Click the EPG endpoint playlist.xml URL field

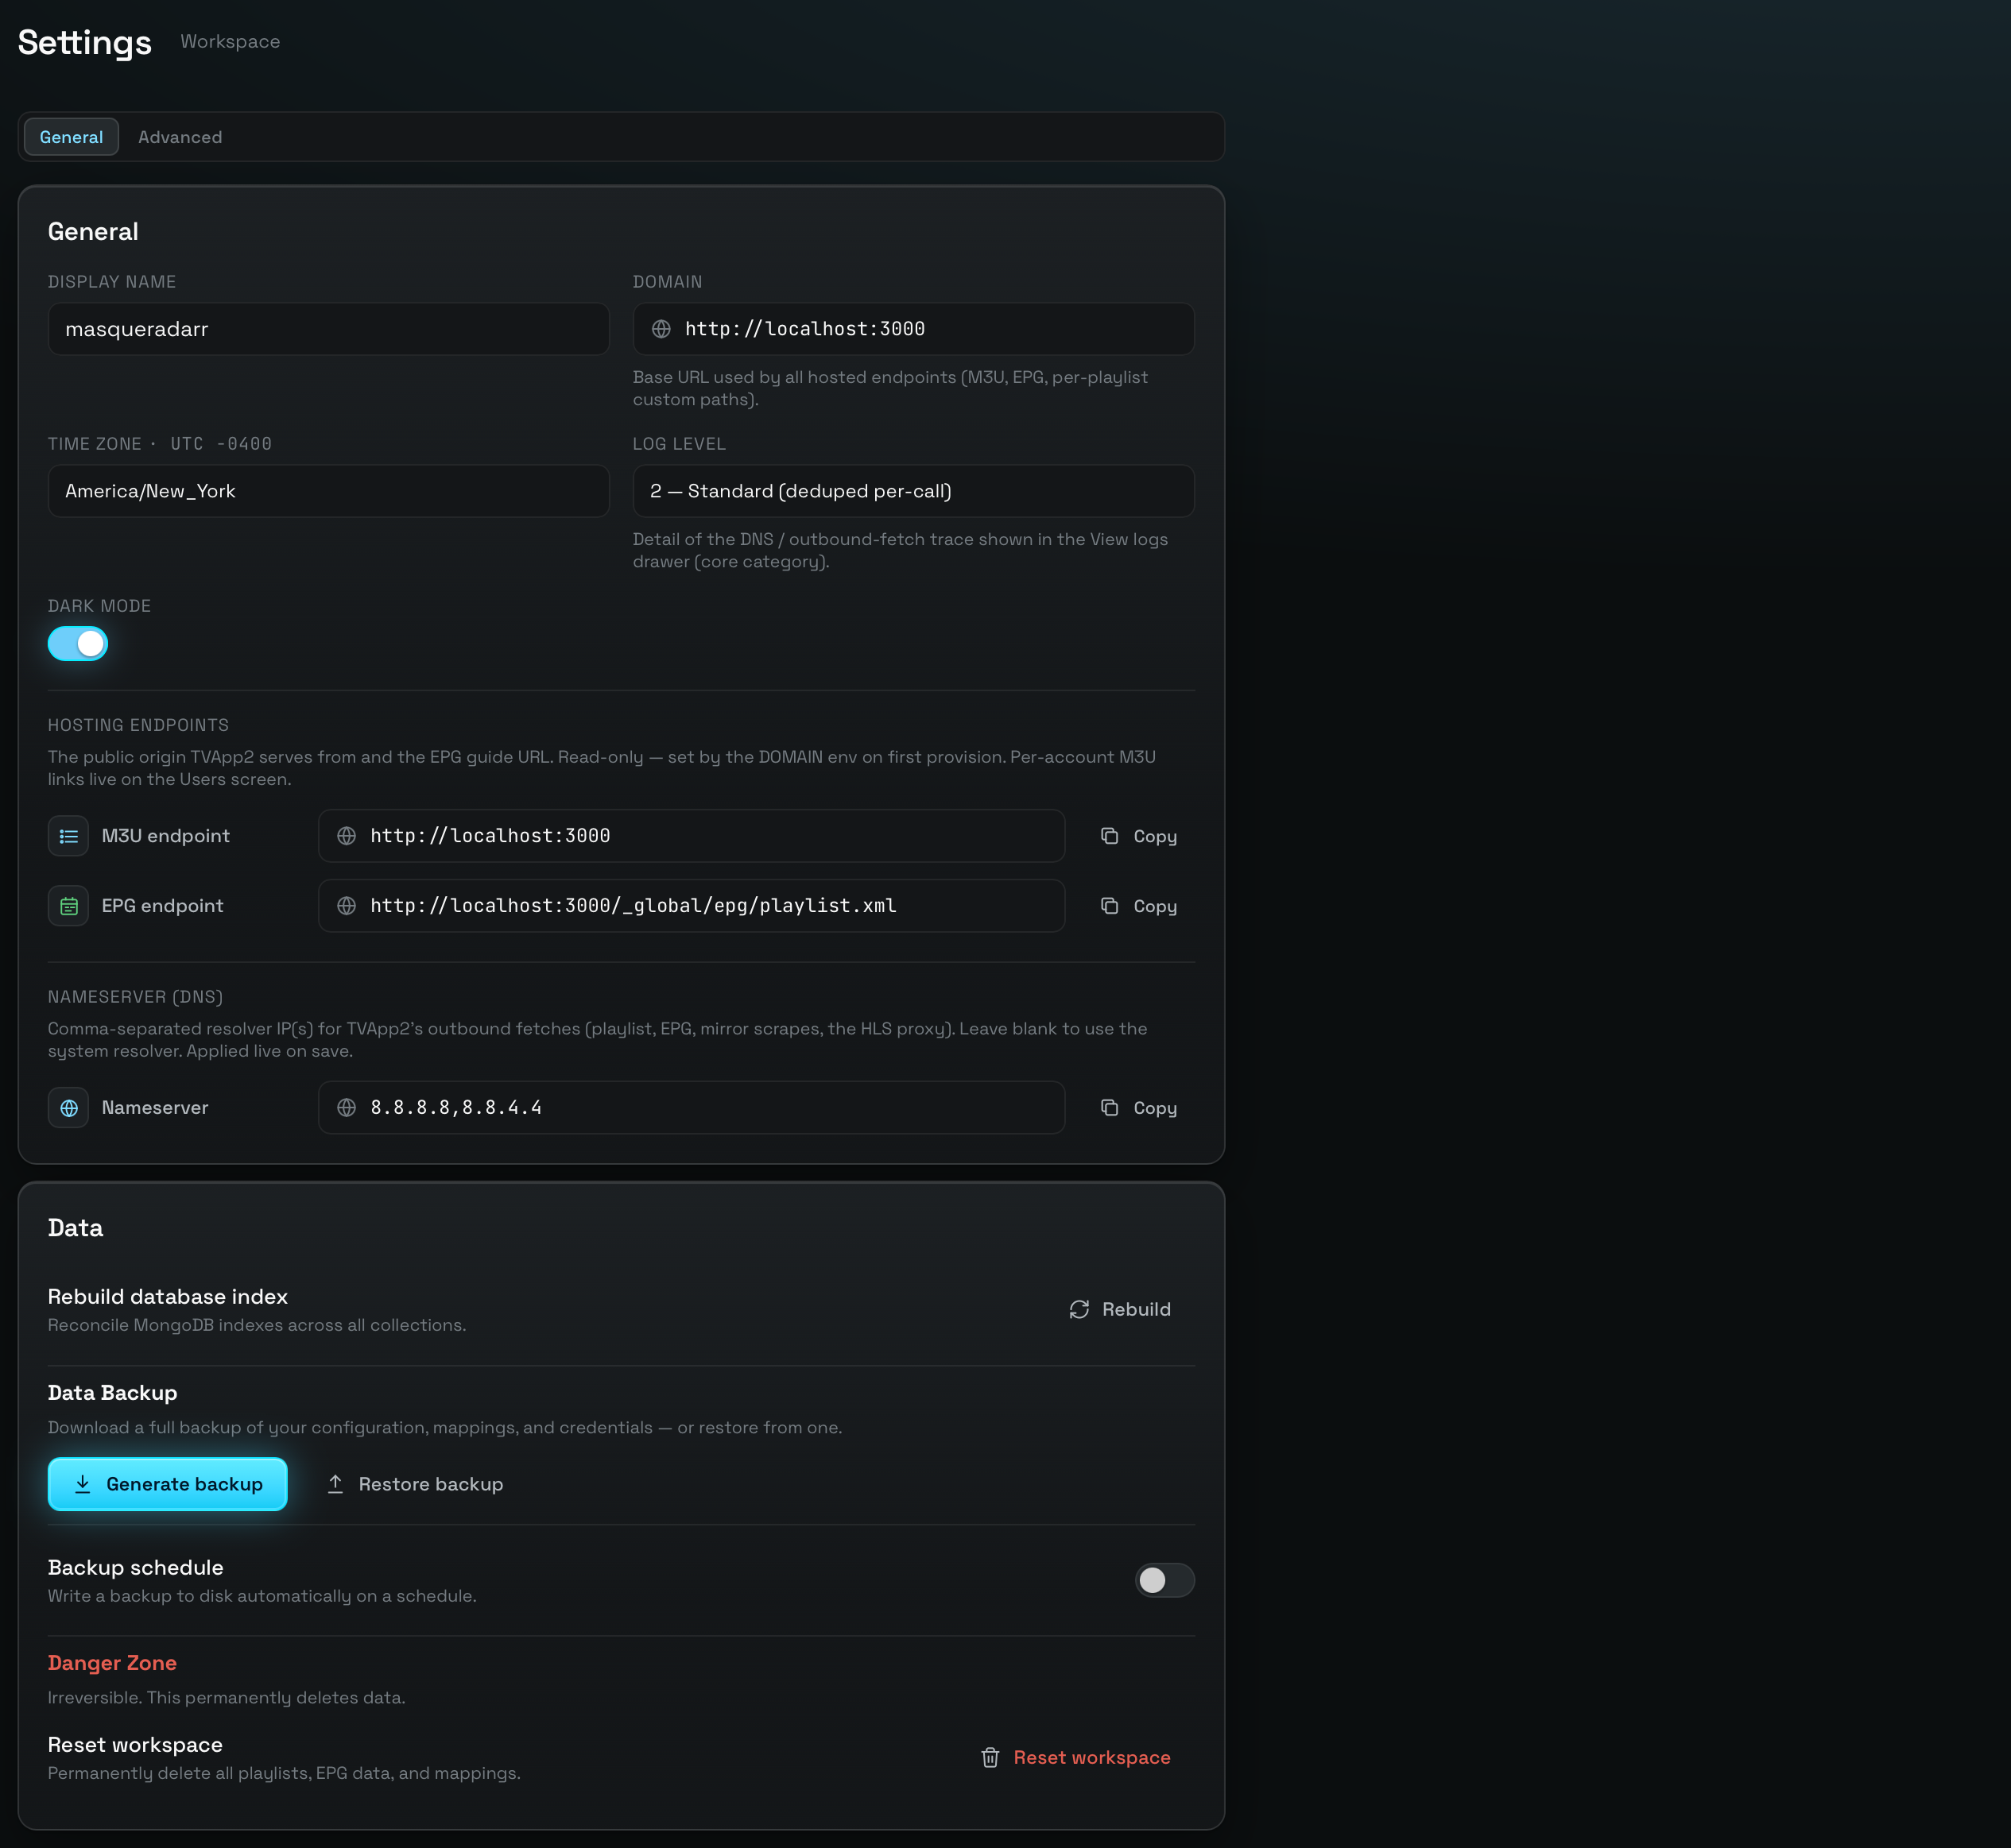pyautogui.click(x=692, y=906)
